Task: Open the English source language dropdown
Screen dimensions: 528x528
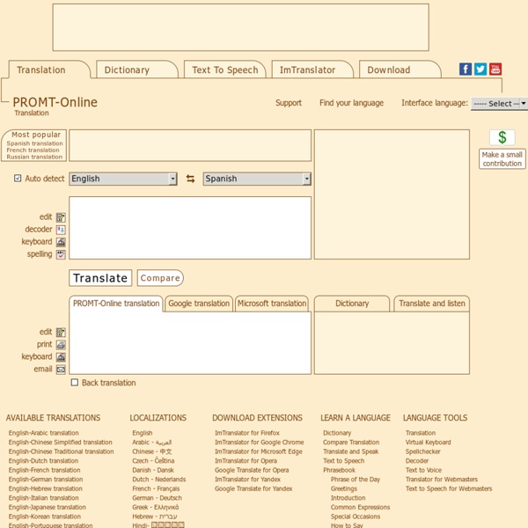Action: pyautogui.click(x=123, y=179)
